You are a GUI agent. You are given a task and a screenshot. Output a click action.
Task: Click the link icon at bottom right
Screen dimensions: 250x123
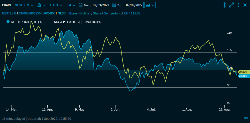(x=245, y=118)
